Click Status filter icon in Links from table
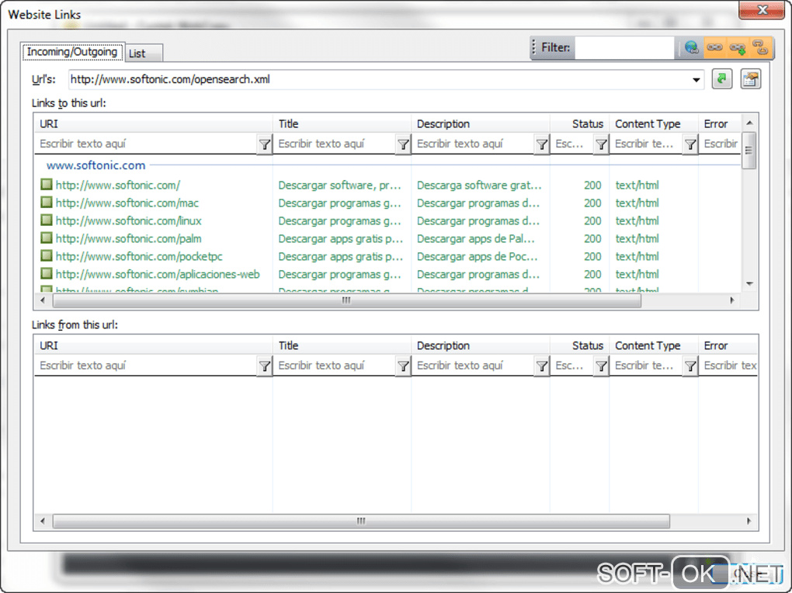 [x=601, y=366]
